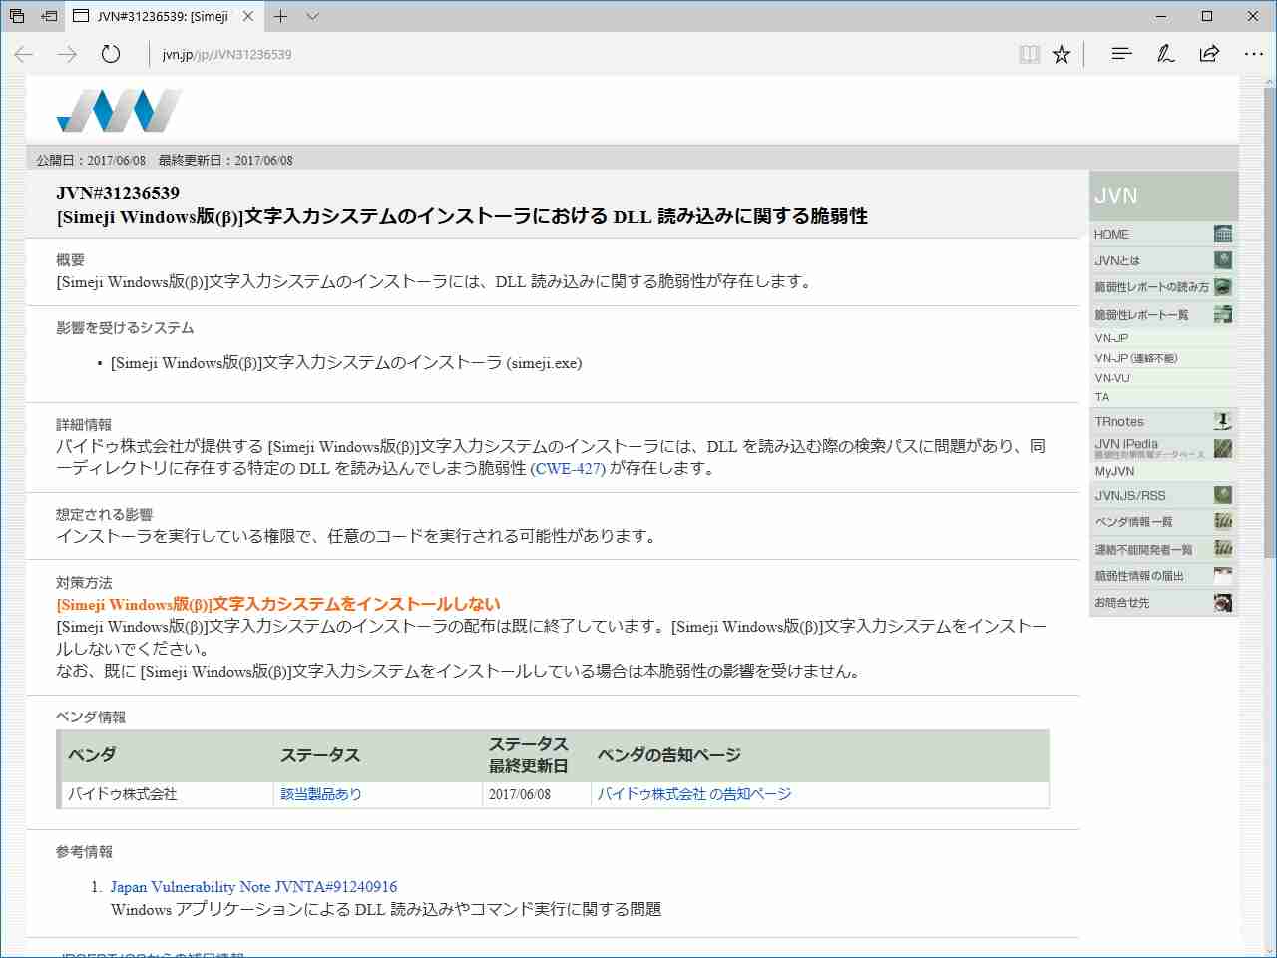Open HOME in the JVN sidebar
The image size is (1277, 958).
pos(1110,235)
